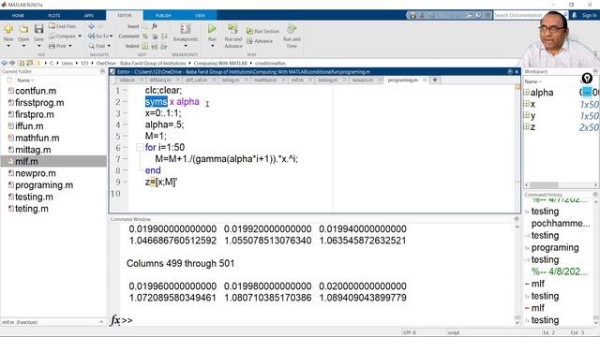Open Current Folder panel actions menu
The width and height of the screenshot is (600, 337).
(x=102, y=71)
